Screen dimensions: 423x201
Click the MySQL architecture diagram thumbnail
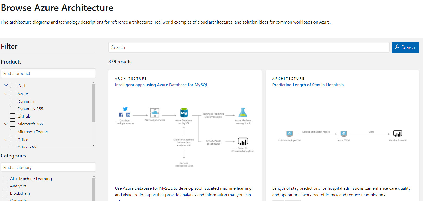185,137
